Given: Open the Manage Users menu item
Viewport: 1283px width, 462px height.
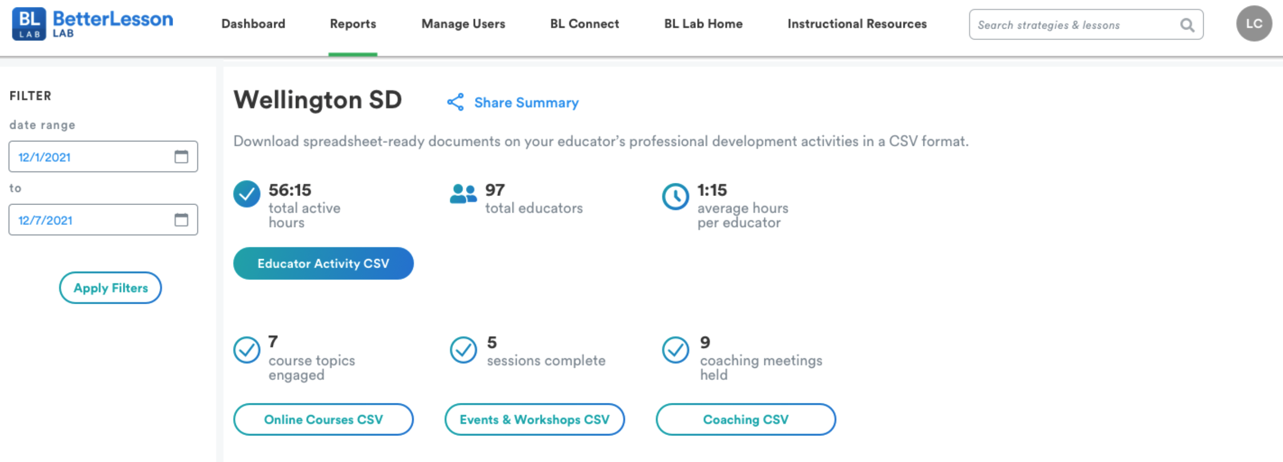Looking at the screenshot, I should [463, 24].
